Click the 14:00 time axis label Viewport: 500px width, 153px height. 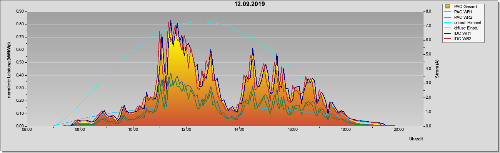click(239, 129)
